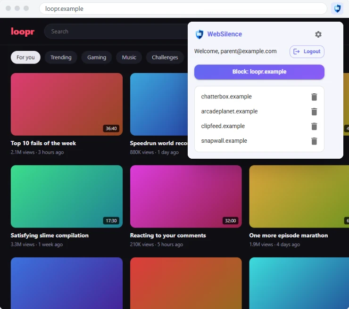Click the Top 10 fails of the week title
The image size is (349, 309).
[43, 143]
